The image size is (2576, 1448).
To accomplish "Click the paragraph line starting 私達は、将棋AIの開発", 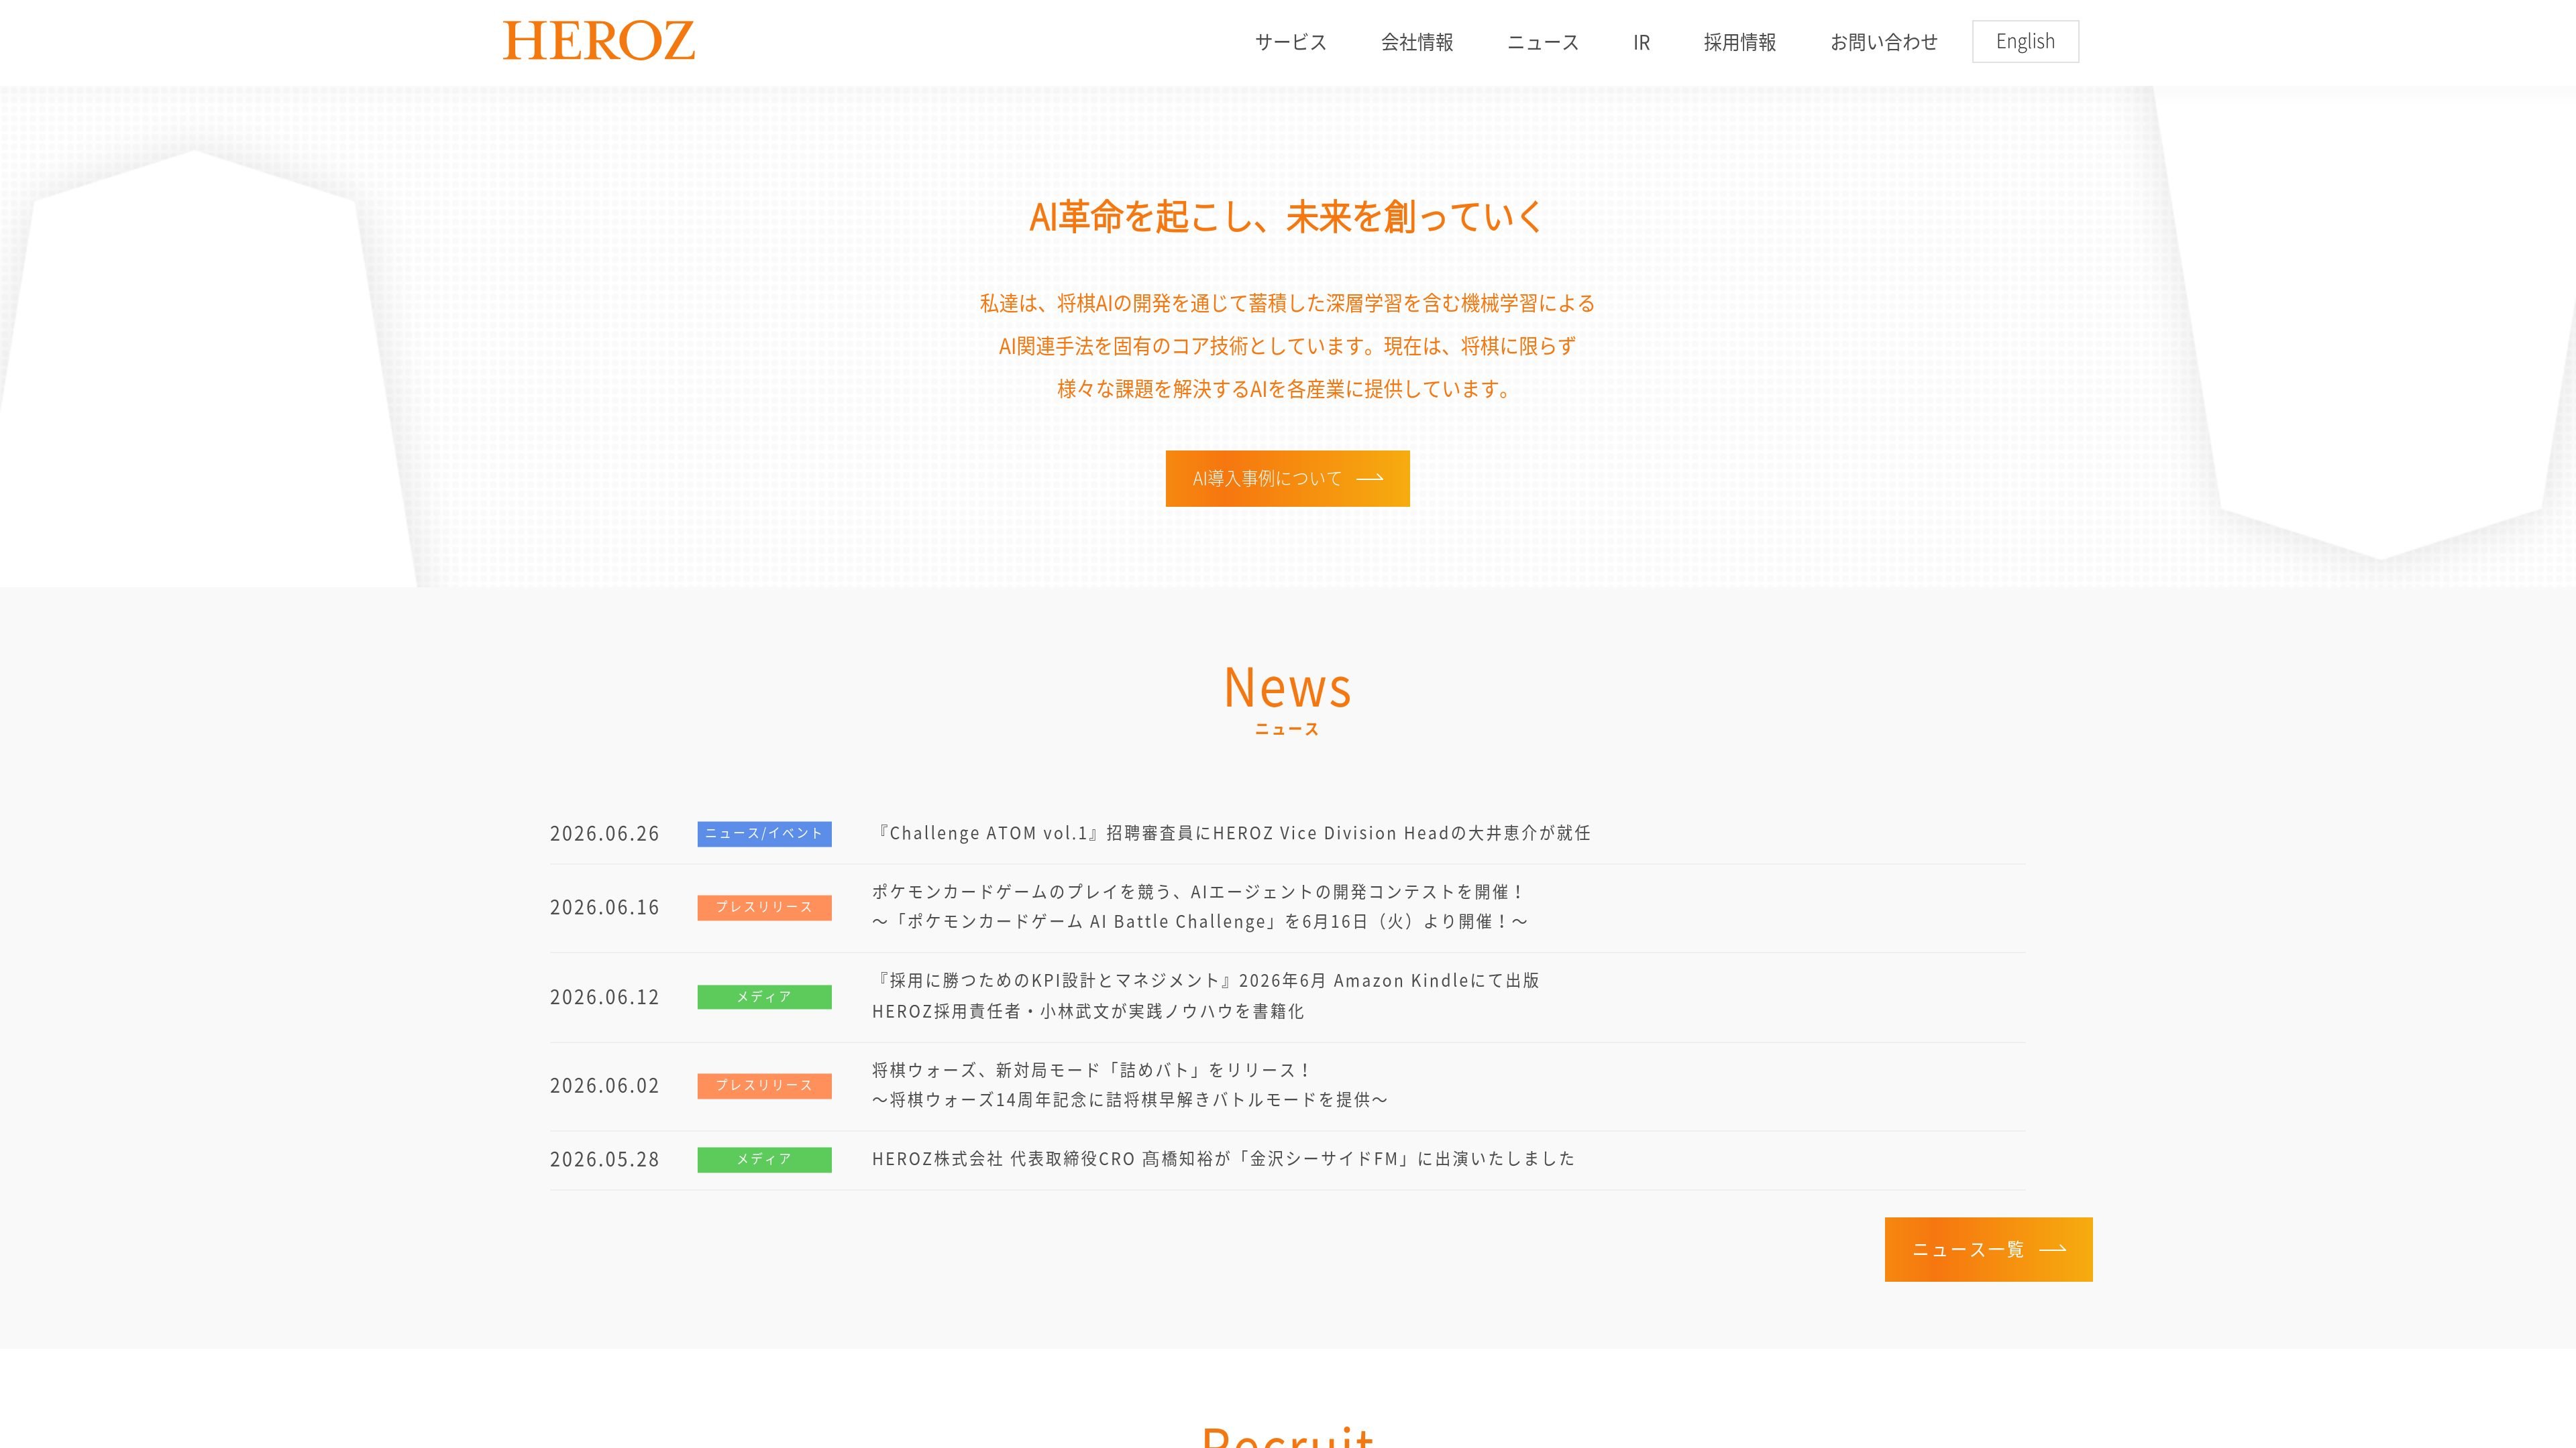I will [x=1287, y=303].
